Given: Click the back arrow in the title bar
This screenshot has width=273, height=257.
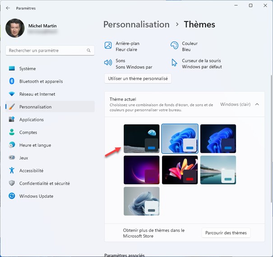Looking at the screenshot, I should 8,8.
